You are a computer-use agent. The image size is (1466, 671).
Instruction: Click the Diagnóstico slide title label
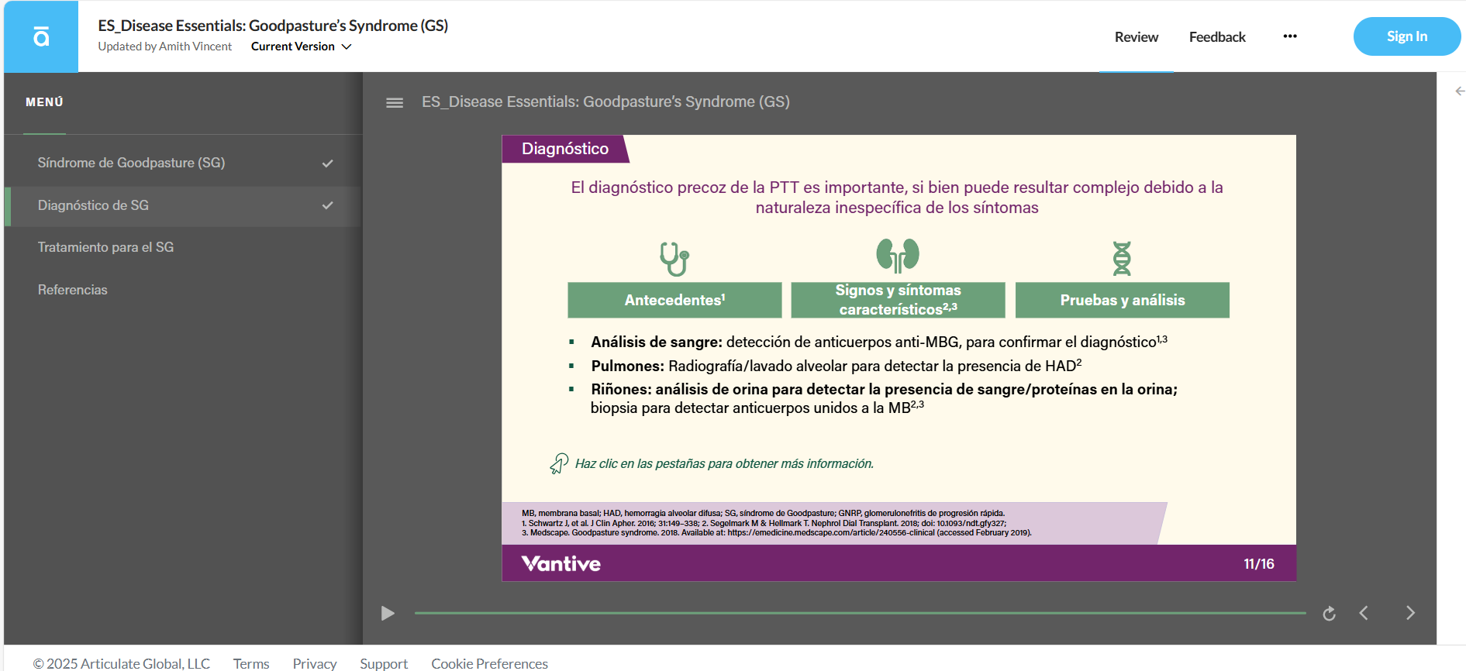coord(564,149)
